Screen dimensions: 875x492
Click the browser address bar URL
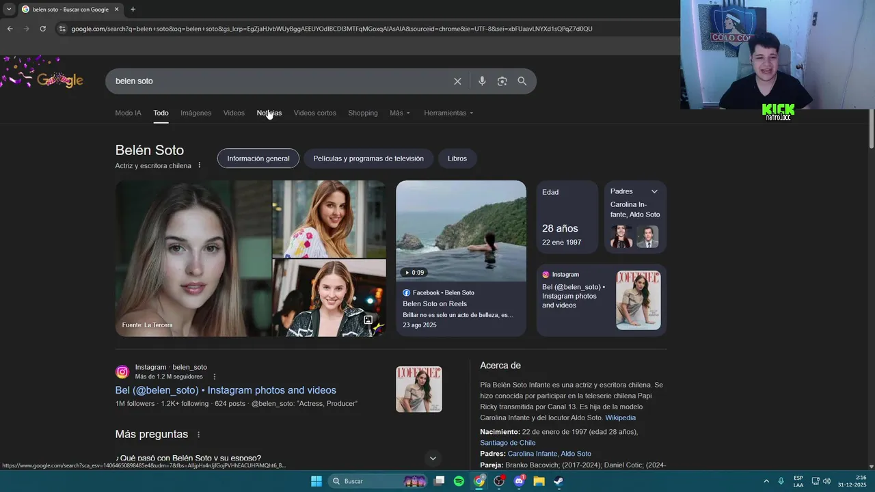332,29
